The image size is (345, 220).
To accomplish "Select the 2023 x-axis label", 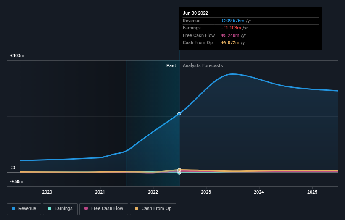I will pos(206,192).
